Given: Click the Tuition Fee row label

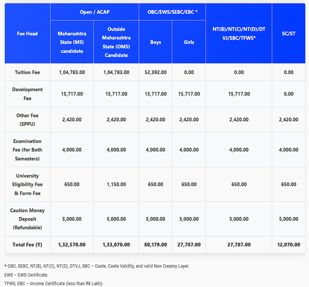Looking at the screenshot, I should (27, 72).
